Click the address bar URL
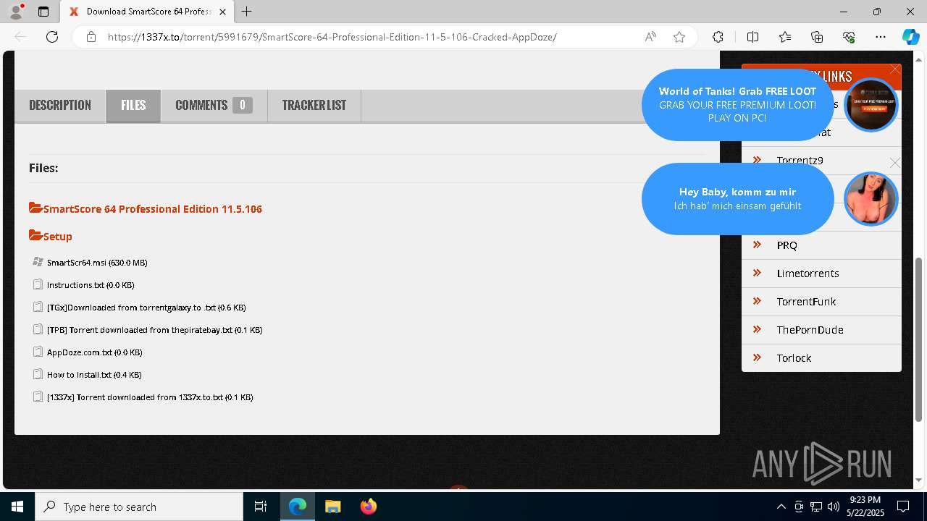Image resolution: width=927 pixels, height=521 pixels. (x=332, y=37)
